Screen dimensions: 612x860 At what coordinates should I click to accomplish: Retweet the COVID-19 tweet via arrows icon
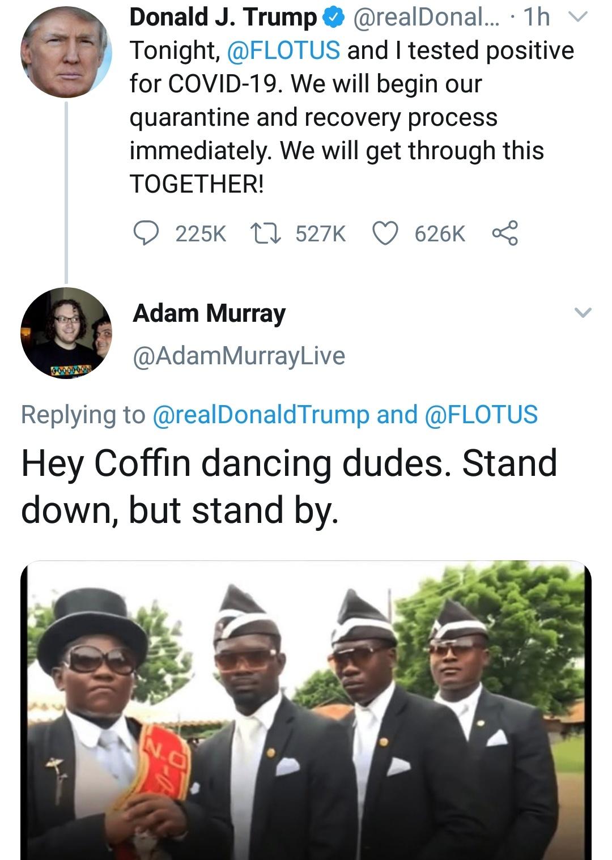tap(266, 233)
